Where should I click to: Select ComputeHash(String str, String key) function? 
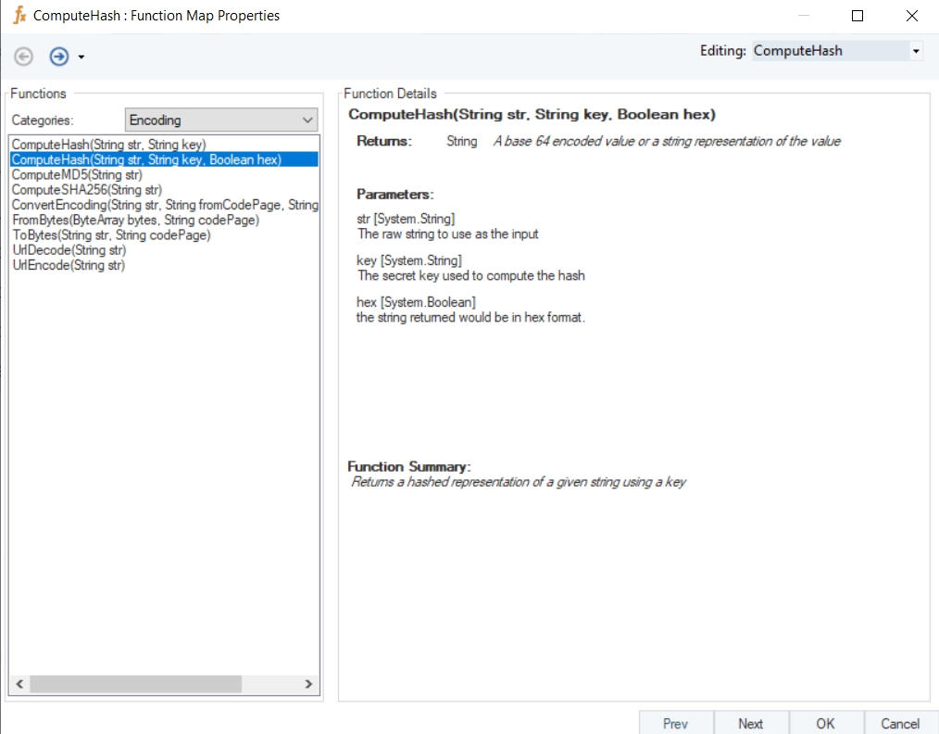(108, 145)
